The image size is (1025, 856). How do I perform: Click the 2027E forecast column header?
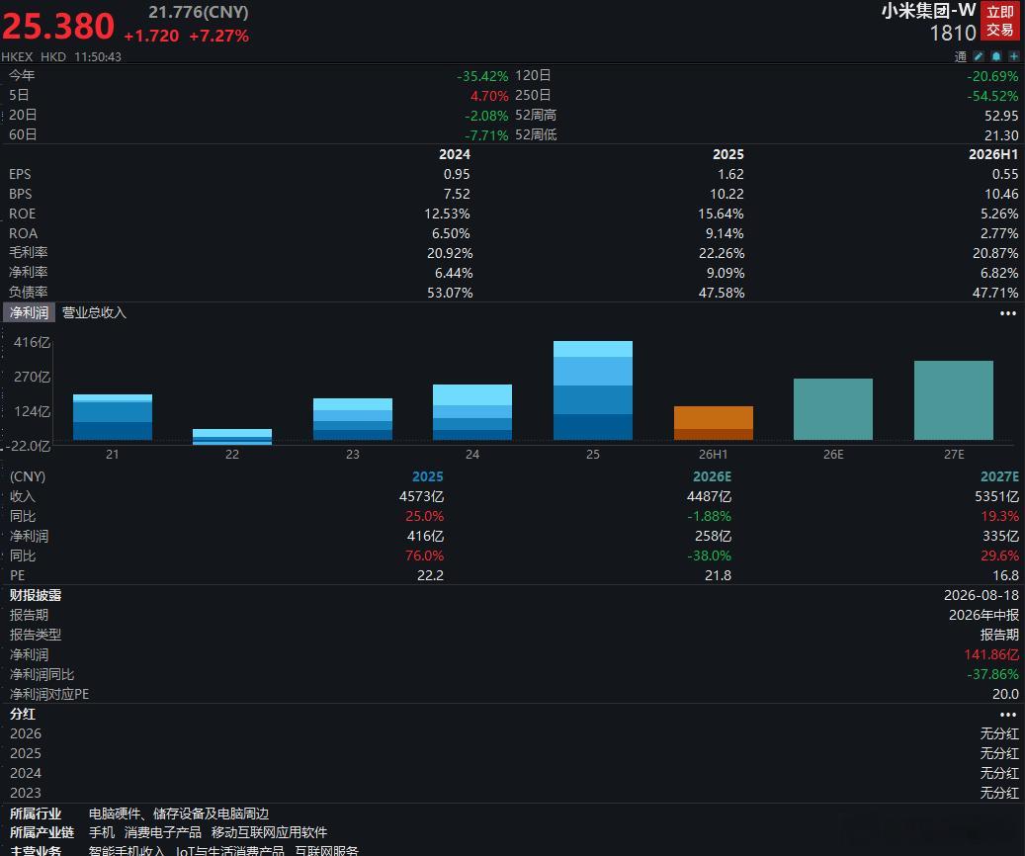point(999,476)
